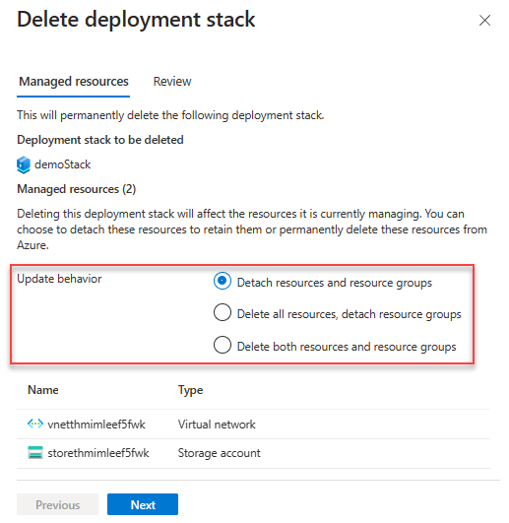
Task: Choose Delete all resources, detach resource groups
Action: (x=223, y=312)
